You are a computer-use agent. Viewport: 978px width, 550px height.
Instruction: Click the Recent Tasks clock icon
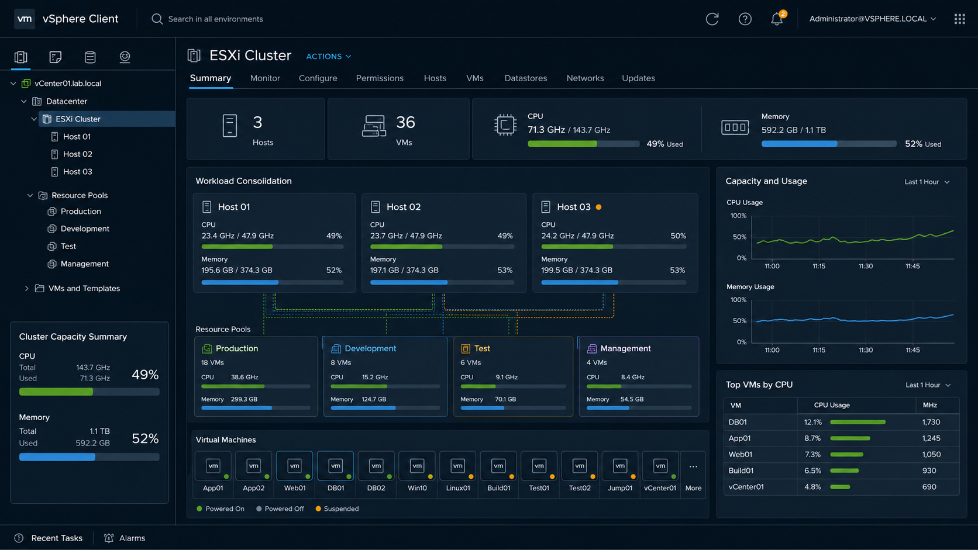(x=19, y=538)
